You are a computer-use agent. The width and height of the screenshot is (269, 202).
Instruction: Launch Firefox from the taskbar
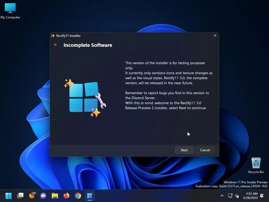click(x=66, y=196)
